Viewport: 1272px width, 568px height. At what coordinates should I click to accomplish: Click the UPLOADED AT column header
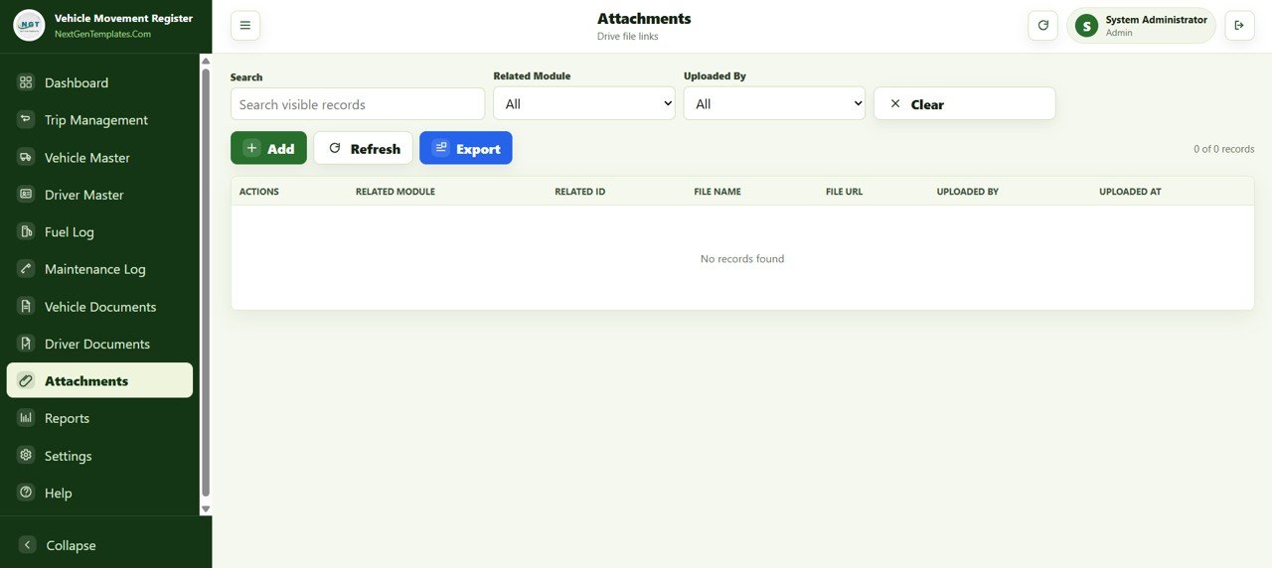(1130, 192)
